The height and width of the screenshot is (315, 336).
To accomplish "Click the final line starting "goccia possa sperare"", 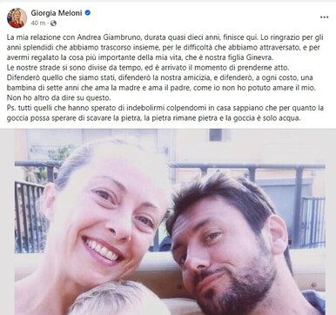I will [x=153, y=118].
